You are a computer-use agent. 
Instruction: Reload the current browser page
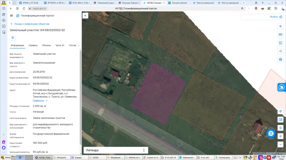(x=24, y=8)
